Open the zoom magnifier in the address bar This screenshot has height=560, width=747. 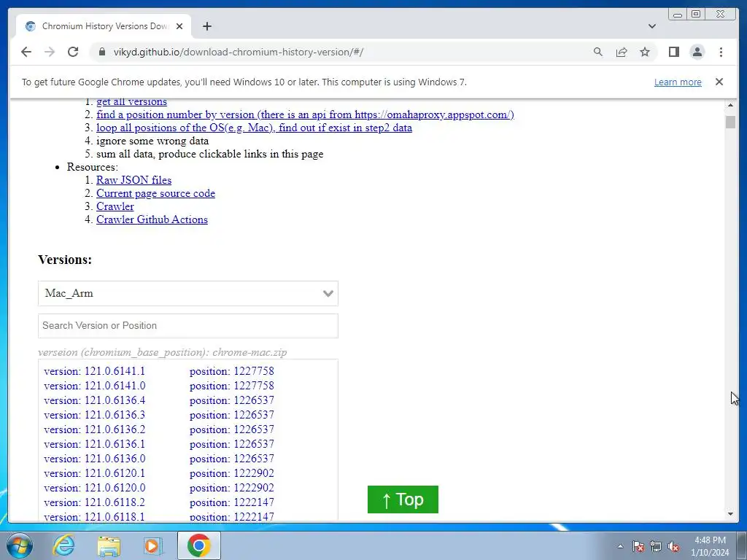click(x=598, y=52)
